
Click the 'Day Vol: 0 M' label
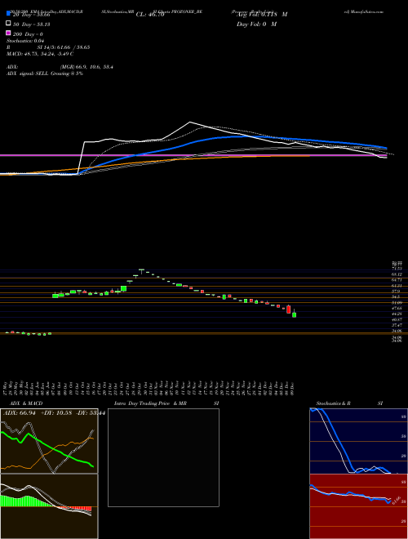pos(257,24)
